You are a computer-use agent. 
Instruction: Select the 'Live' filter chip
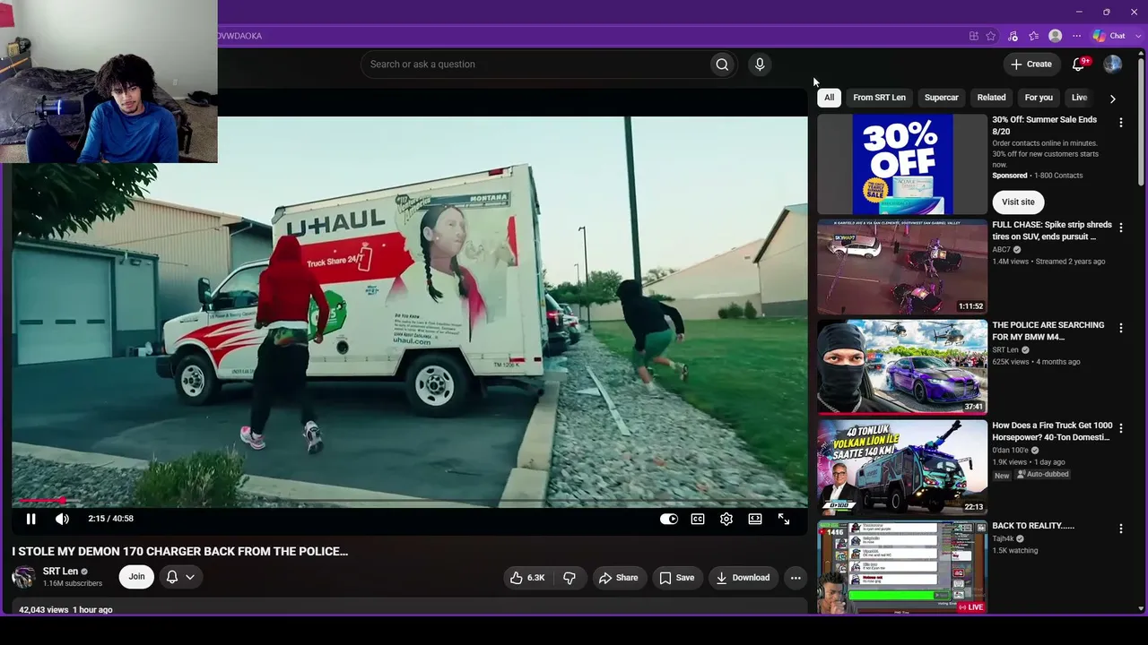point(1079,98)
